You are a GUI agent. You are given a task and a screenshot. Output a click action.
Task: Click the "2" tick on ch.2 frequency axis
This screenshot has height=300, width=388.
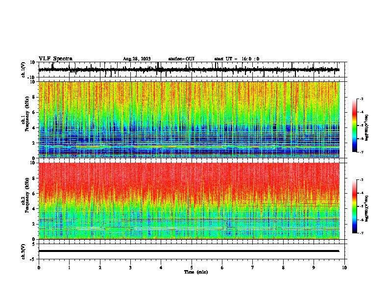(x=34, y=224)
